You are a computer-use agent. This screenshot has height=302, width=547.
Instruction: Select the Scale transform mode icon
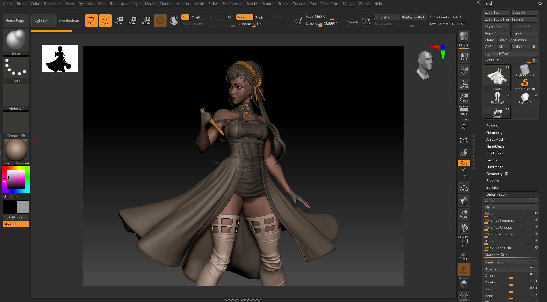pyautogui.click(x=132, y=21)
